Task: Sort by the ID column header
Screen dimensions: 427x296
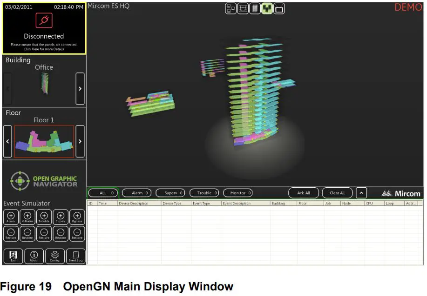Action: tap(92, 204)
